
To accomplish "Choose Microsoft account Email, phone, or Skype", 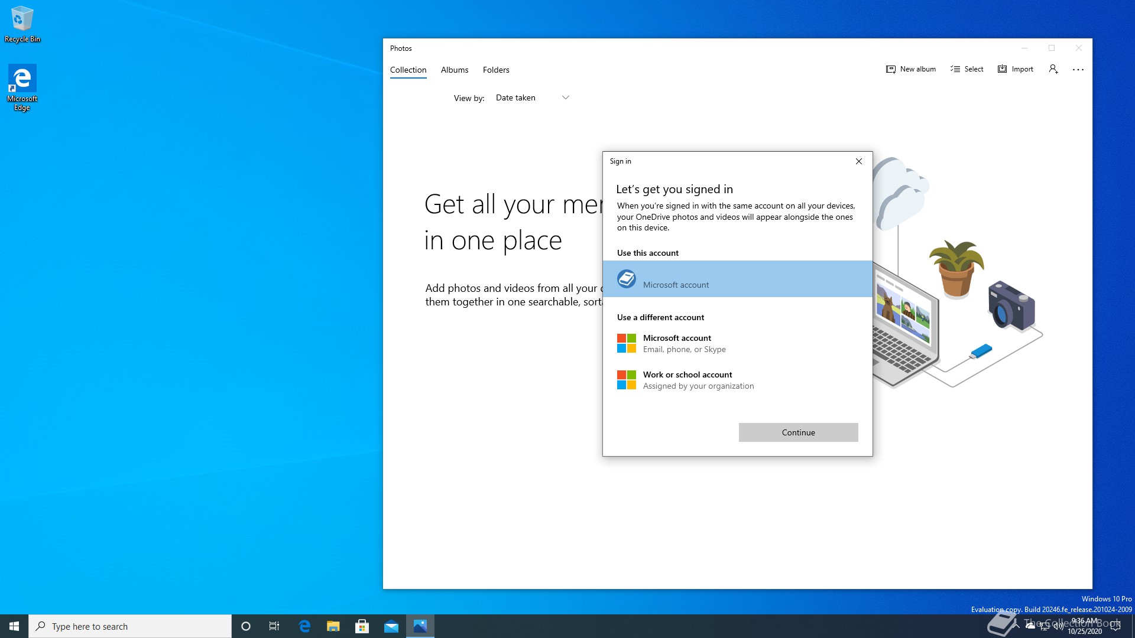I will coord(737,343).
